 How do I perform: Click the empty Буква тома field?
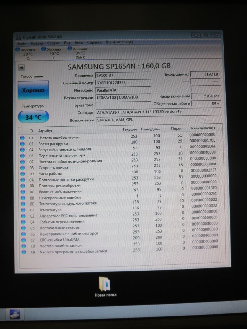123,105
